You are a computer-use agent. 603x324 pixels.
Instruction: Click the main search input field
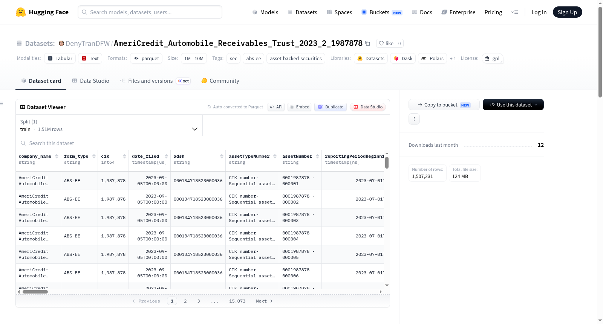(150, 12)
